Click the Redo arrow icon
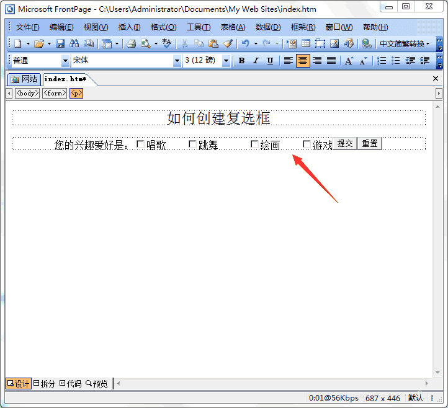The height and width of the screenshot is (408, 448). pos(267,43)
